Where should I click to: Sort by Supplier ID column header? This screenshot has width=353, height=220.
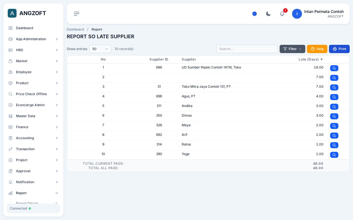(159, 59)
